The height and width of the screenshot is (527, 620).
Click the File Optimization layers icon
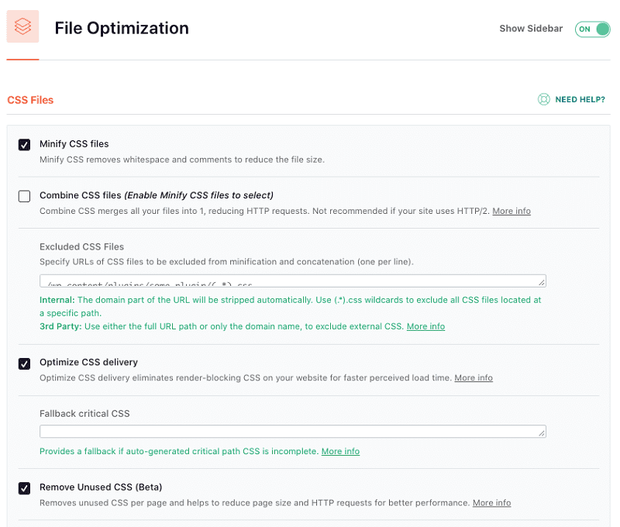(22, 26)
